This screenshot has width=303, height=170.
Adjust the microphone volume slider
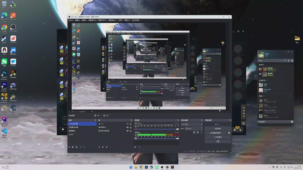click(158, 129)
